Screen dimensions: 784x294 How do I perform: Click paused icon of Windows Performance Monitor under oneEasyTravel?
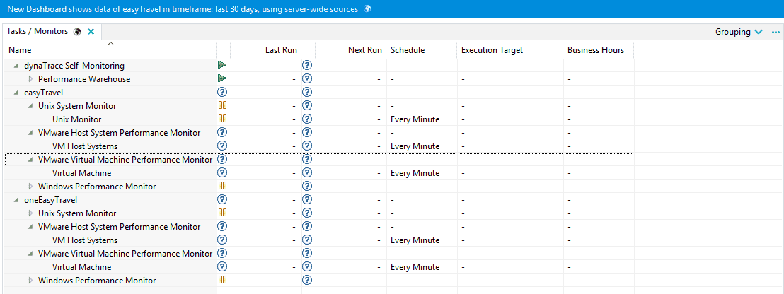pyautogui.click(x=222, y=280)
